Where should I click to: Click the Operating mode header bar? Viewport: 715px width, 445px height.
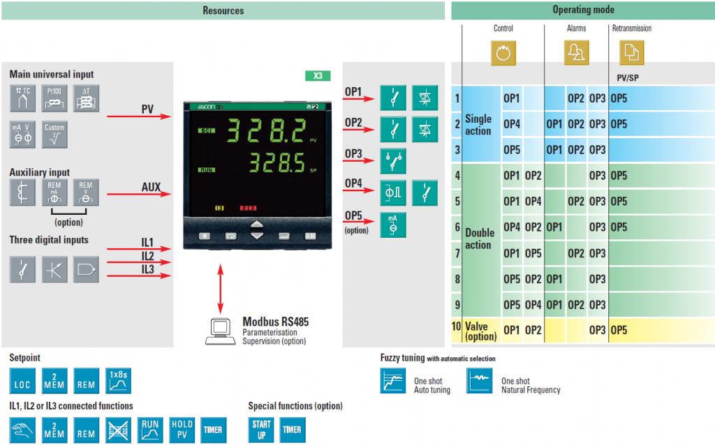[583, 10]
